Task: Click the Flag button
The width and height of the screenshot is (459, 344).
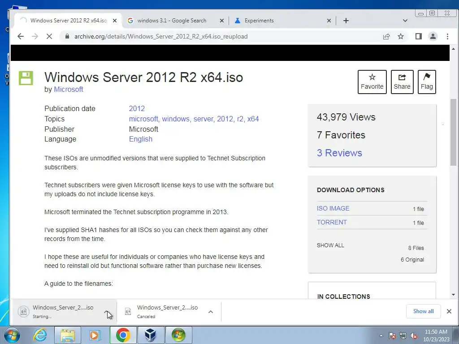Action: coord(427,82)
